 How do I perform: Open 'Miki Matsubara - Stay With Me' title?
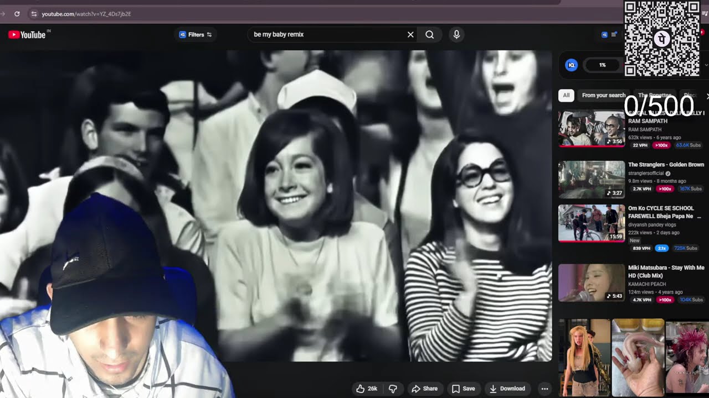pos(666,271)
